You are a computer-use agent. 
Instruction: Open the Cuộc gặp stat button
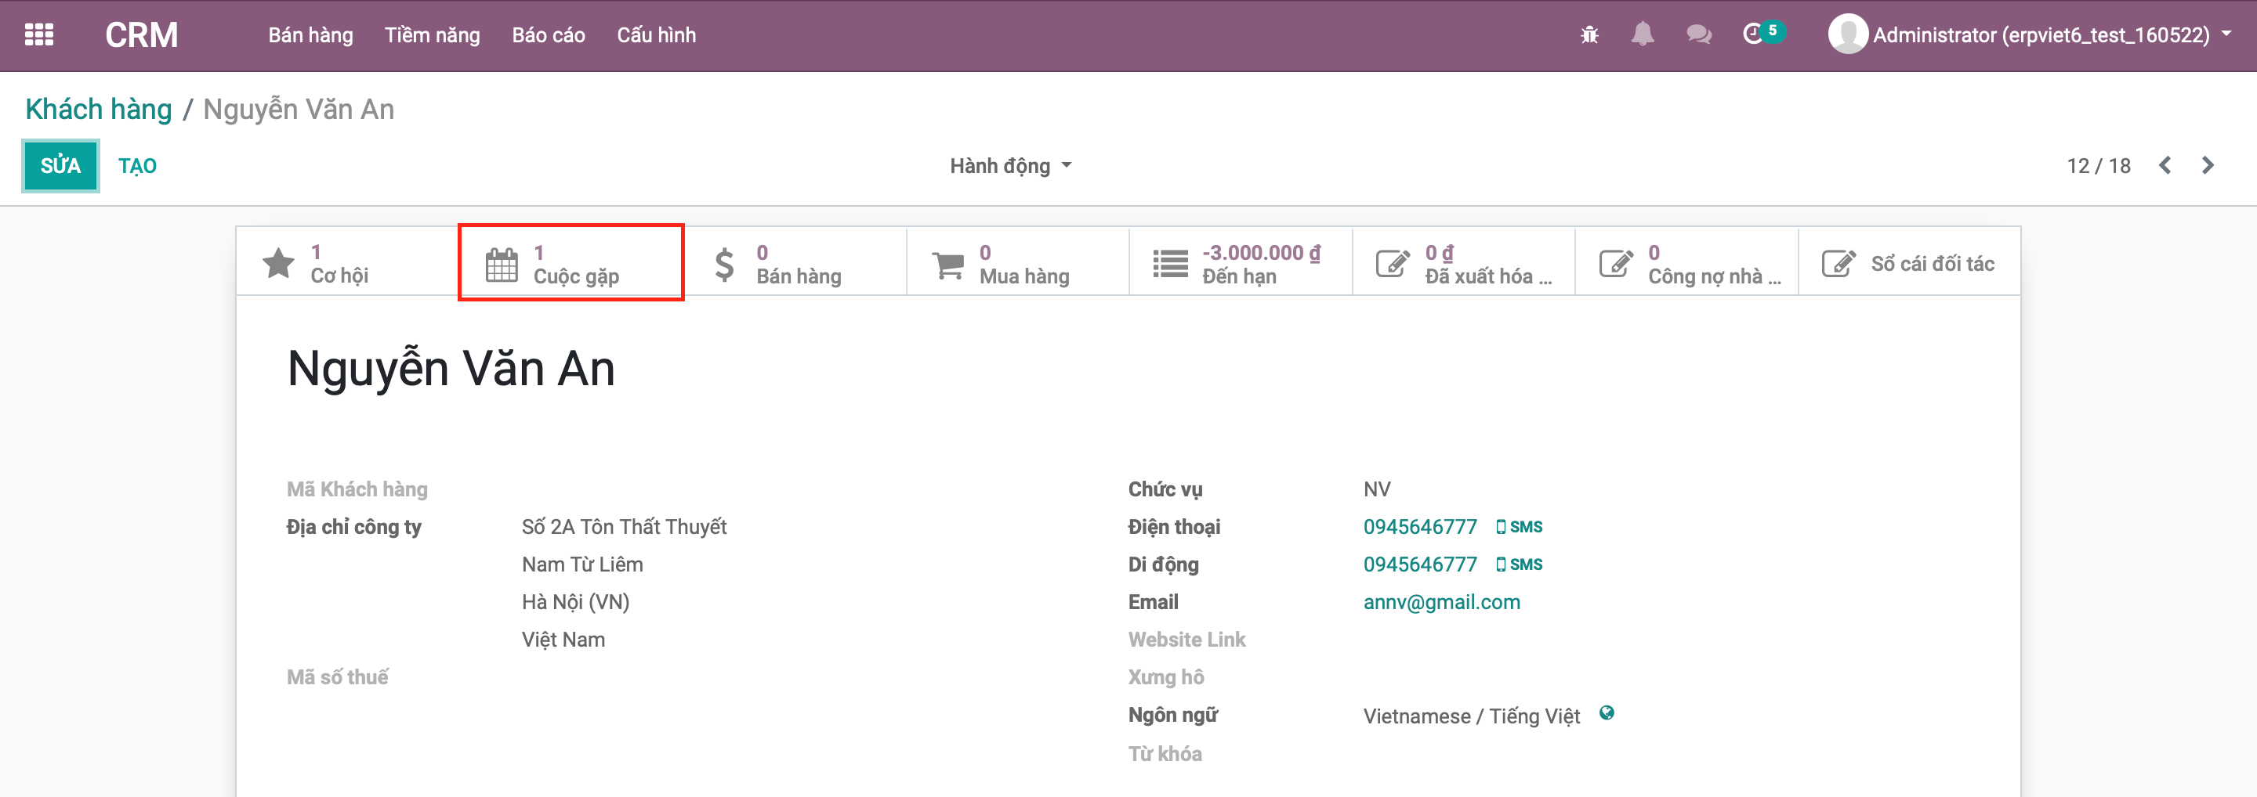(x=571, y=263)
